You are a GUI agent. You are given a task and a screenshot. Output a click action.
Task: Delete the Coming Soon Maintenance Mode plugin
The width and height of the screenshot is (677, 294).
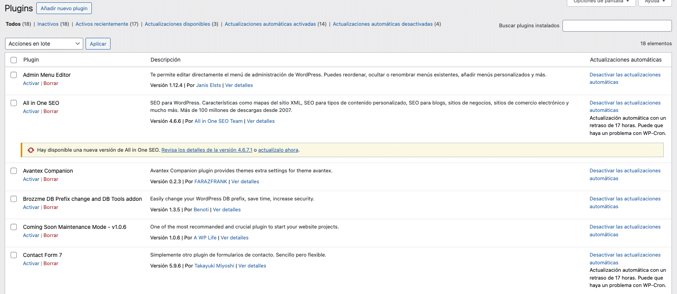click(51, 236)
